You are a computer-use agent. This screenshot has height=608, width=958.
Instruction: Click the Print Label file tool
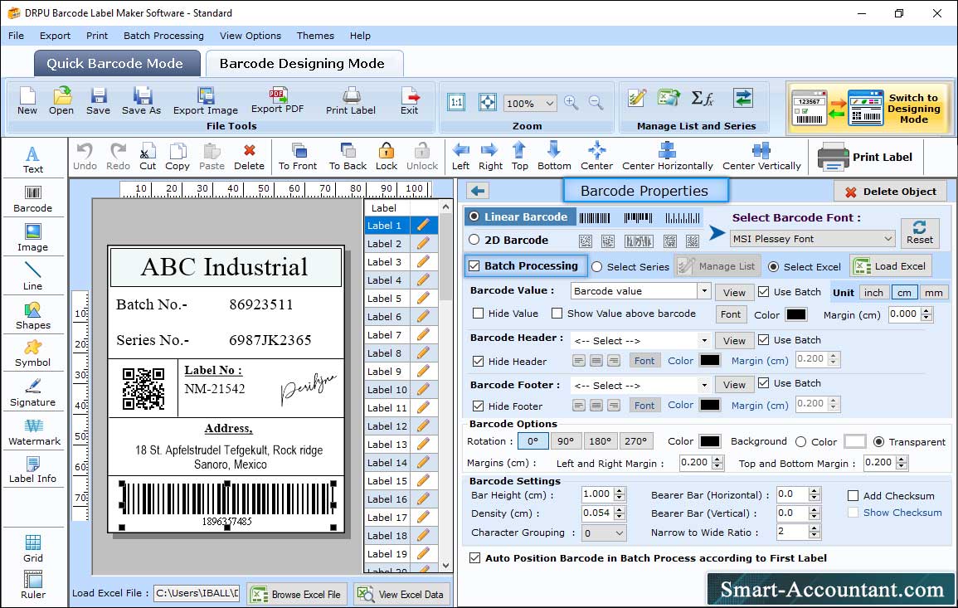tap(351, 101)
